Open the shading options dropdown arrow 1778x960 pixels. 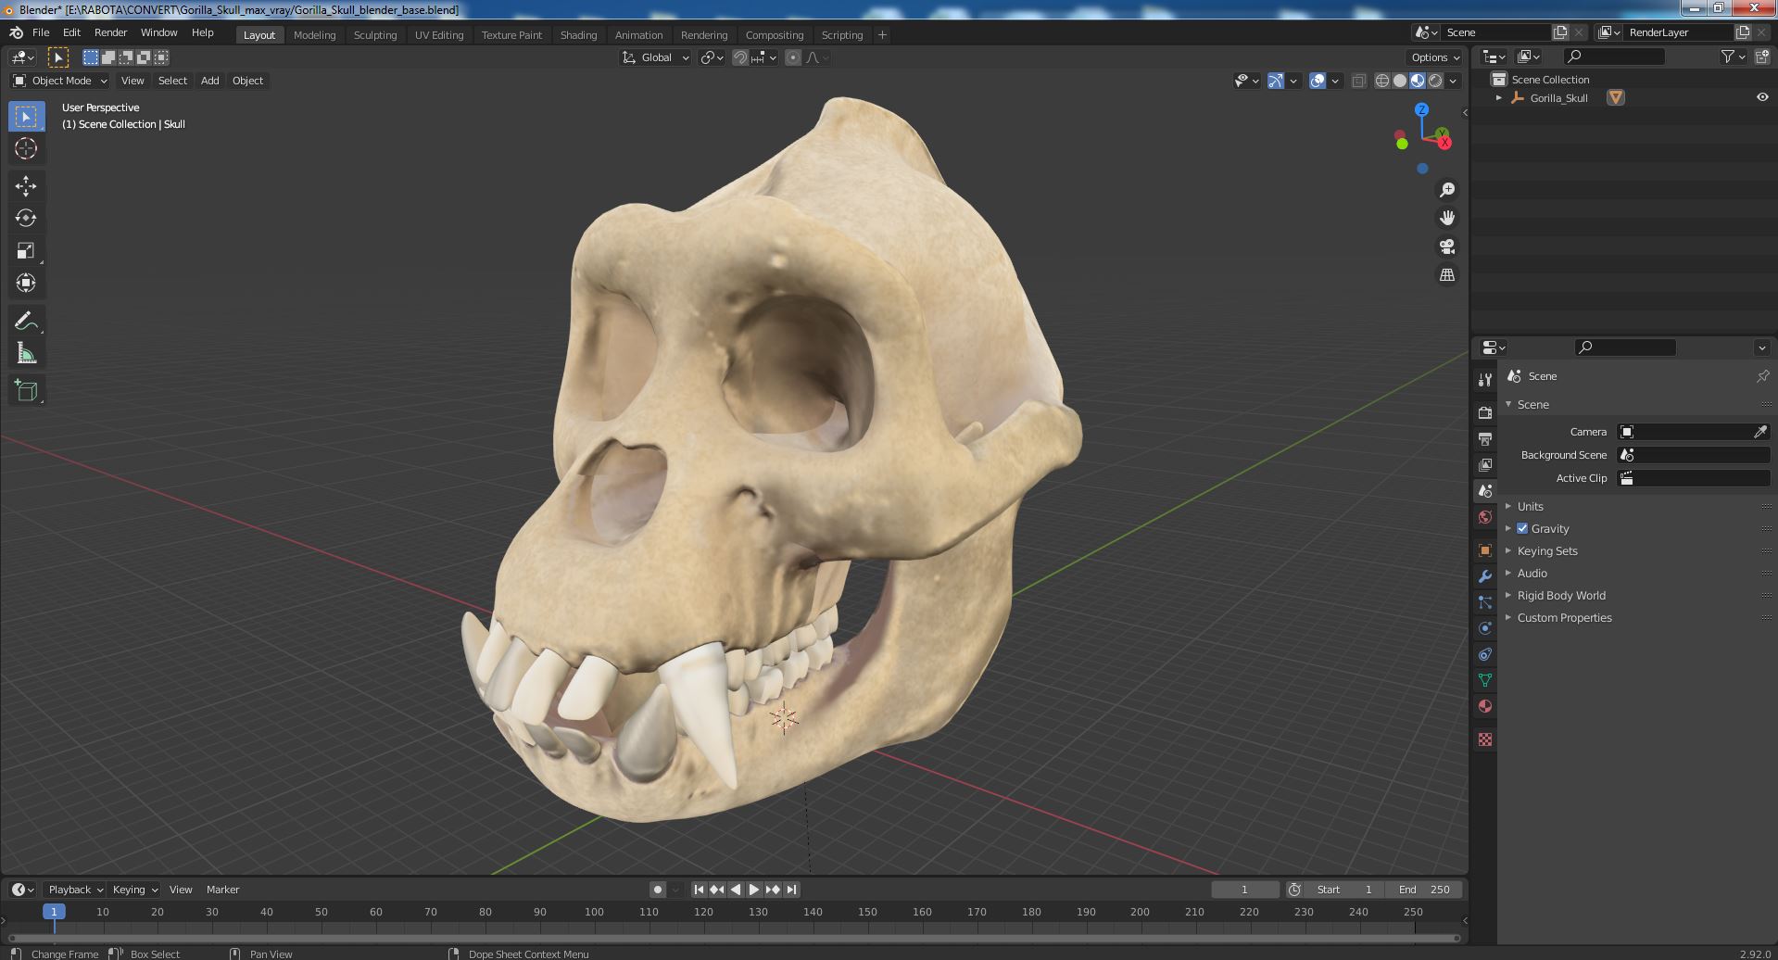tap(1454, 81)
